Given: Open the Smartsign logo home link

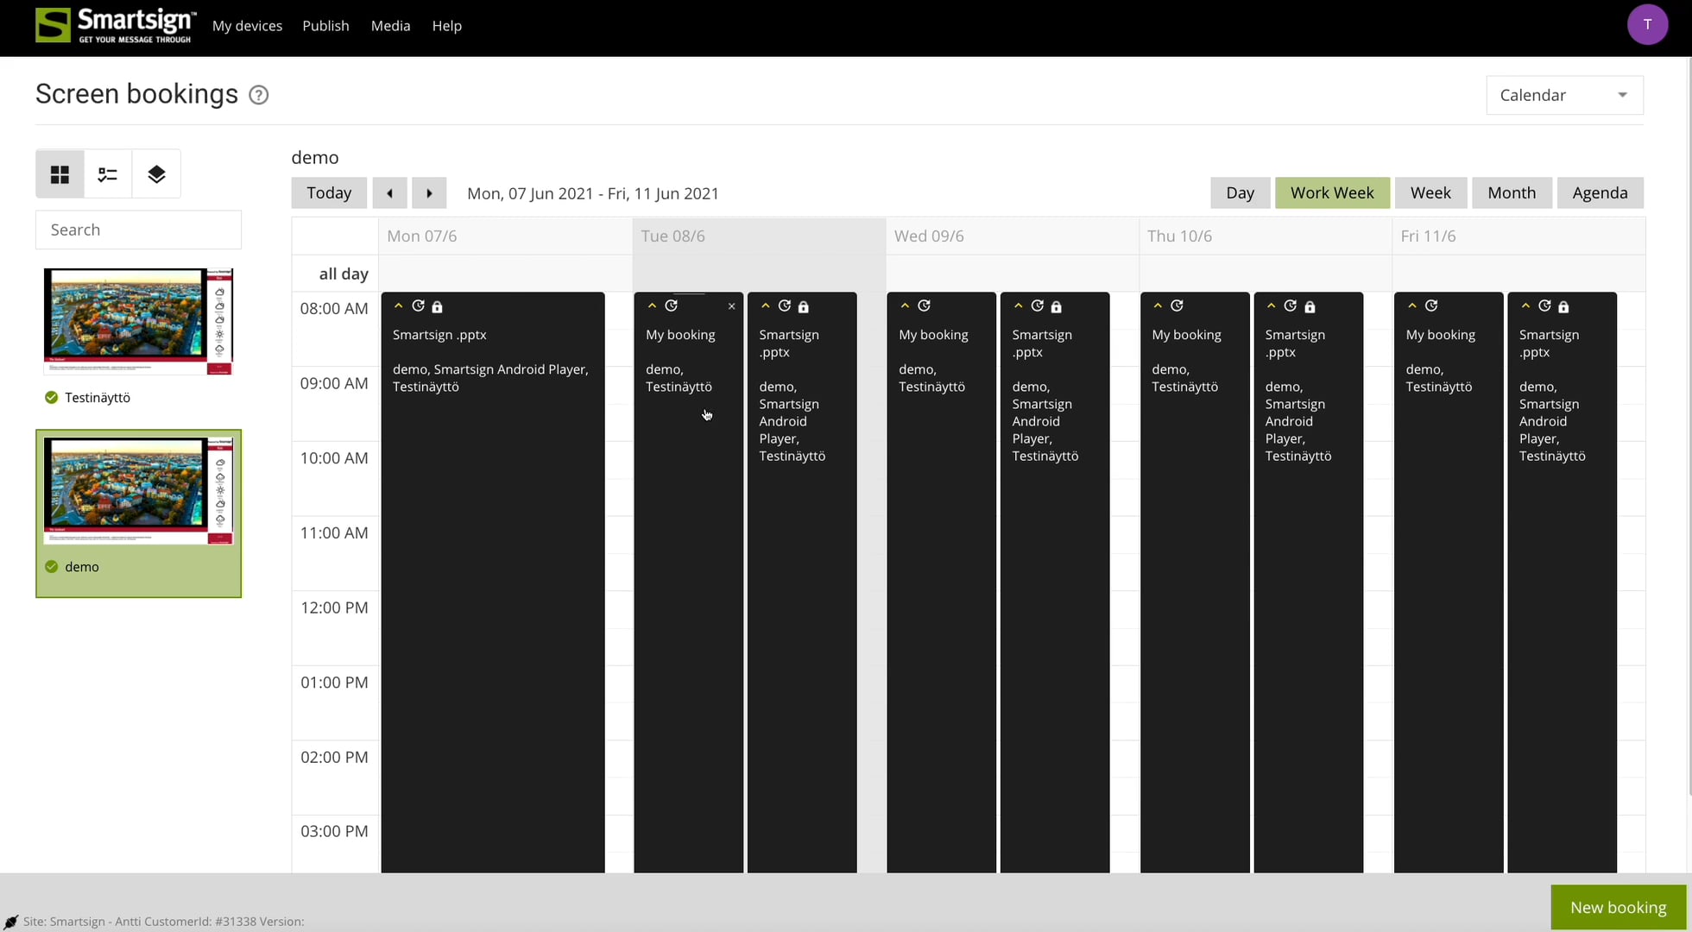Looking at the screenshot, I should click(116, 25).
